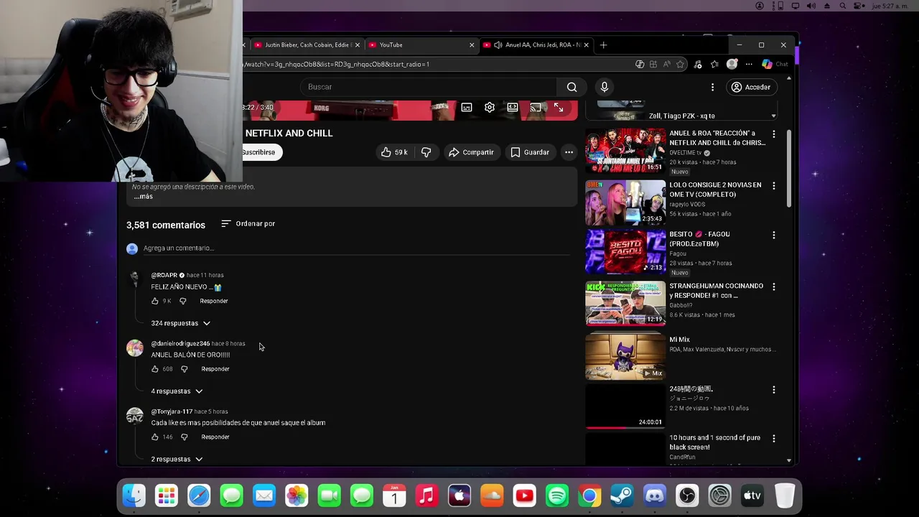Reply to the @Tonyjara-117 comment
This screenshot has width=919, height=517.
coord(215,437)
